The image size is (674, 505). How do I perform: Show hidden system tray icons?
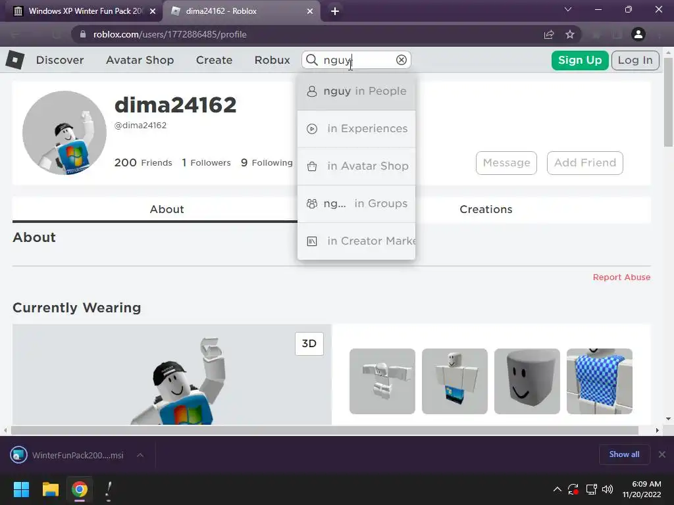click(557, 489)
